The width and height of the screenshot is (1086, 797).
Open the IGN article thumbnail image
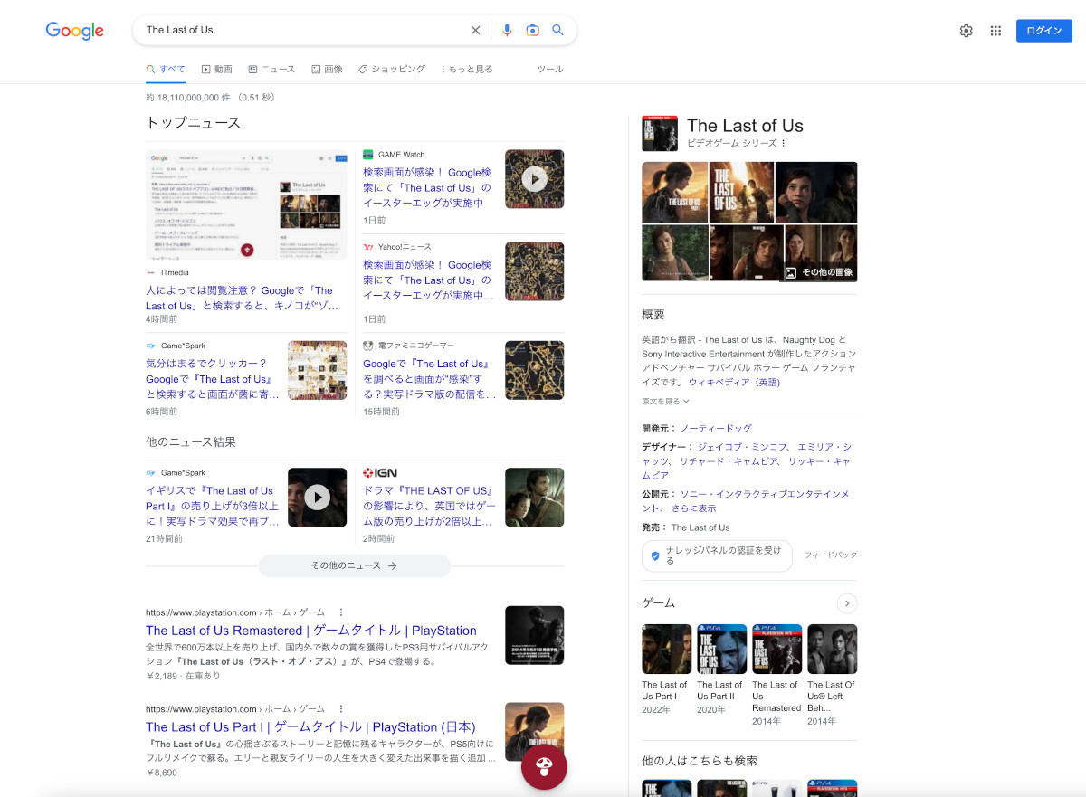click(x=534, y=497)
